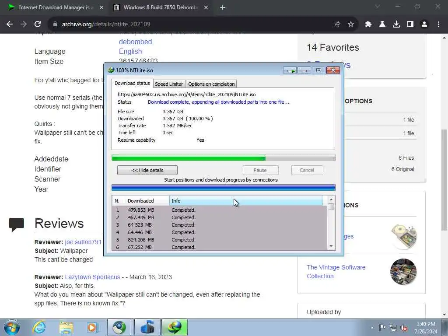Screen dimensions: 448x336
Task: Open the English language link
Action: [130, 52]
